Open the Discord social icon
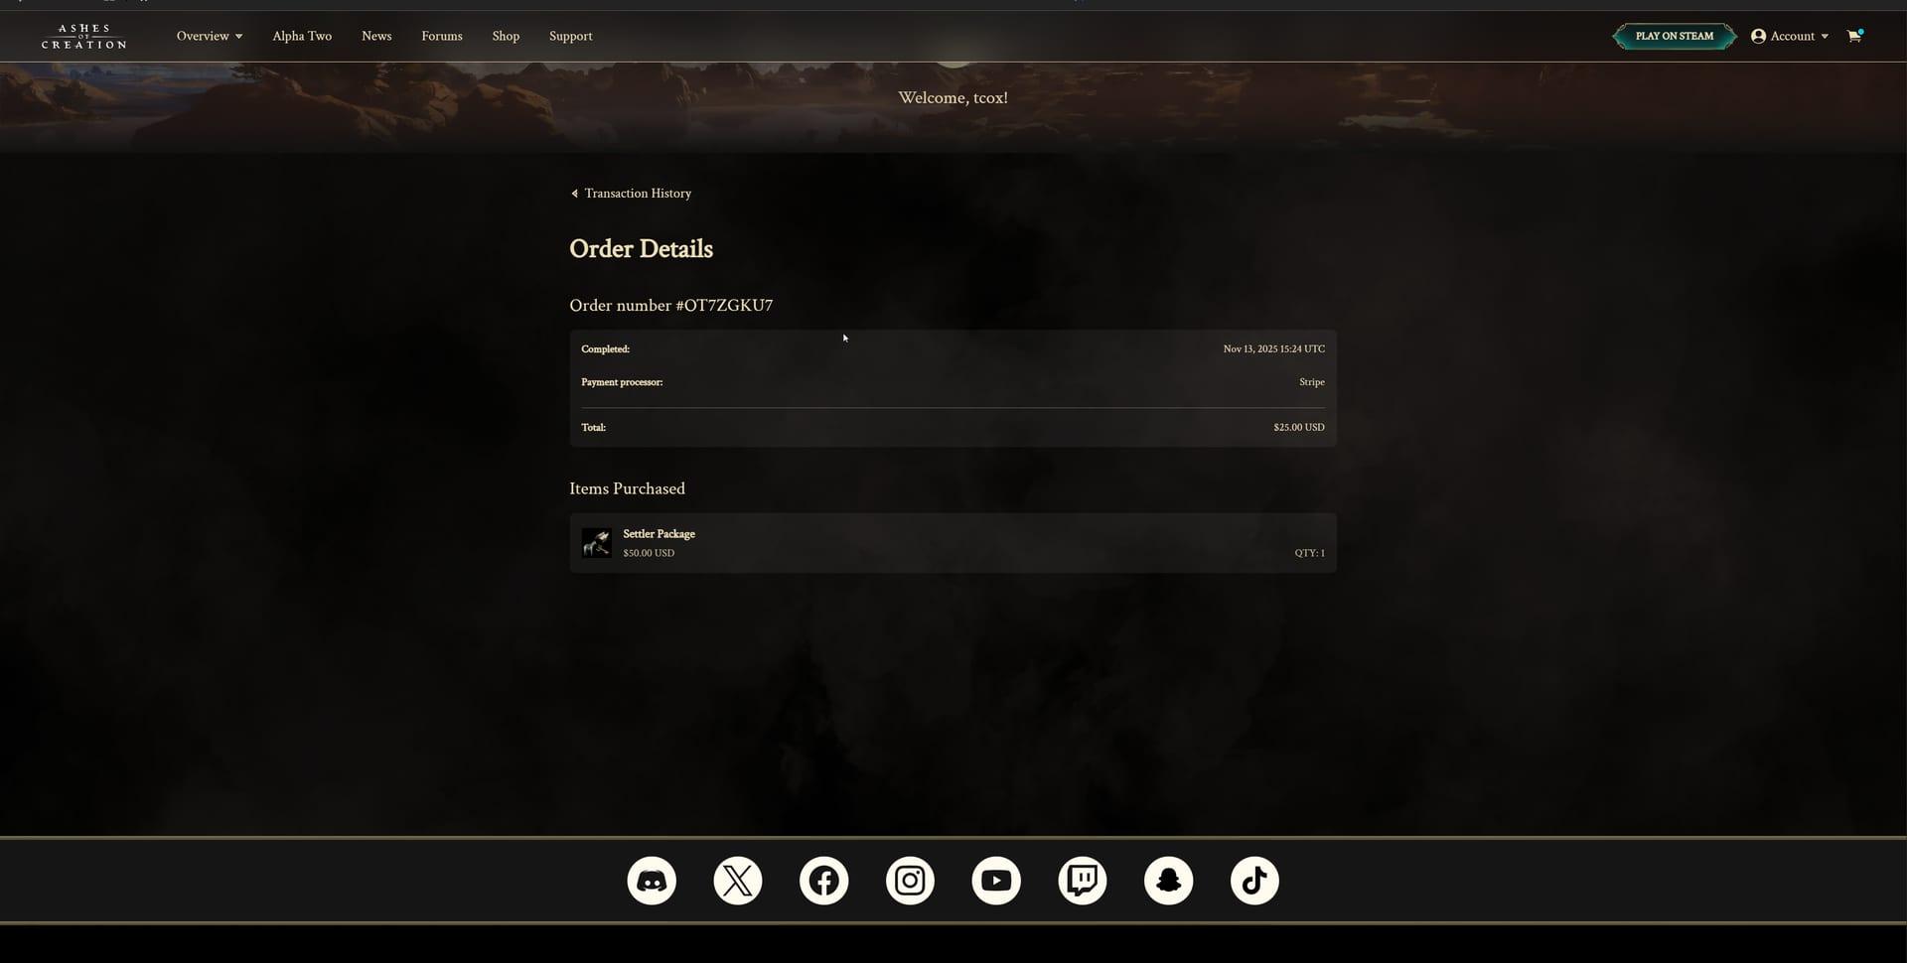The image size is (1907, 963). [652, 881]
